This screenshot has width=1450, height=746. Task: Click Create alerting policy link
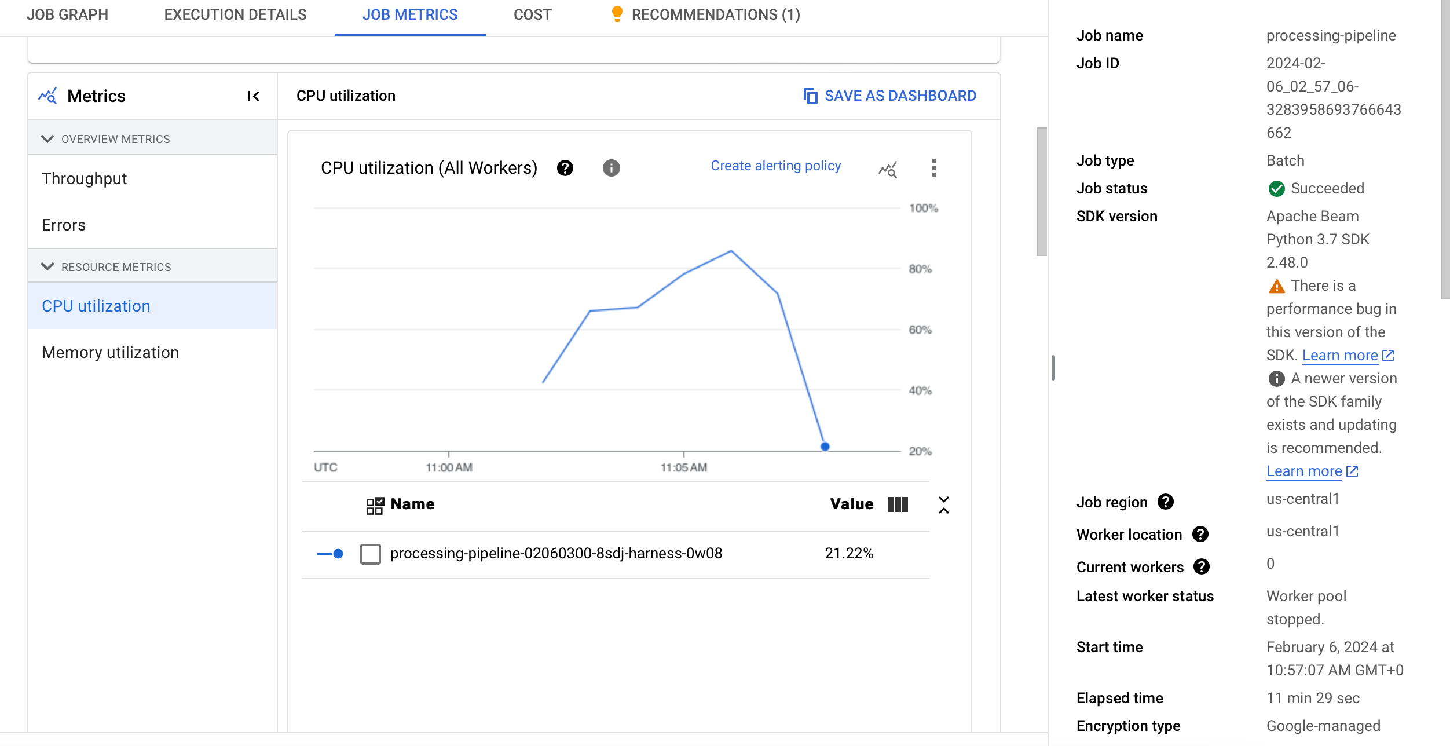tap(775, 166)
